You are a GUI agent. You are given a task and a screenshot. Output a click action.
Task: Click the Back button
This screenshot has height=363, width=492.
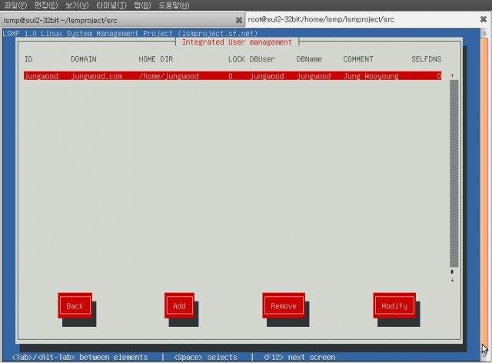(x=75, y=306)
